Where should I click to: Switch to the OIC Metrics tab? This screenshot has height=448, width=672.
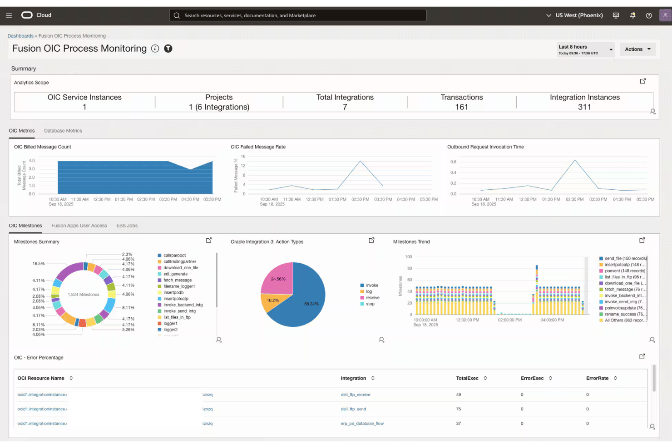(x=22, y=131)
